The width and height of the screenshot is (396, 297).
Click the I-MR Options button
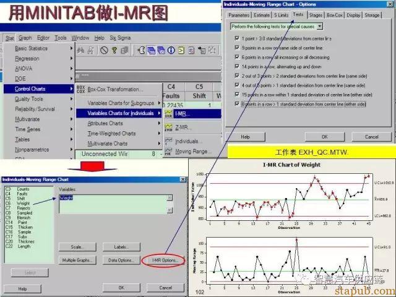point(165,260)
